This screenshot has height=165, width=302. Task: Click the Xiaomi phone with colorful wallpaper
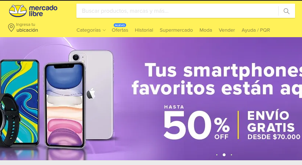[x=19, y=102]
